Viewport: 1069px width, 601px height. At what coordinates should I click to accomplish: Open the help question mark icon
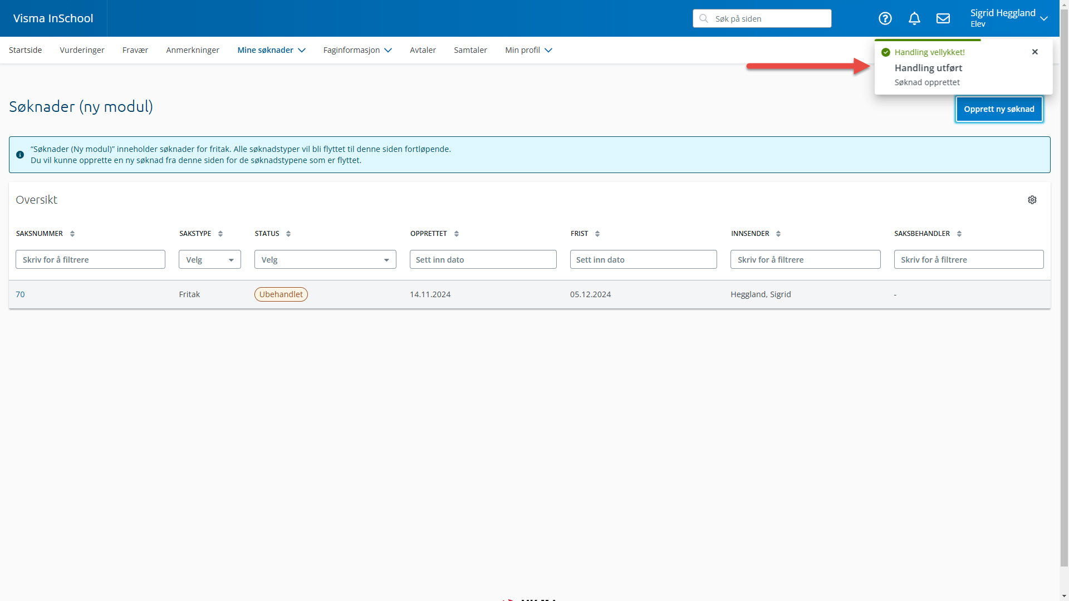pos(885,18)
